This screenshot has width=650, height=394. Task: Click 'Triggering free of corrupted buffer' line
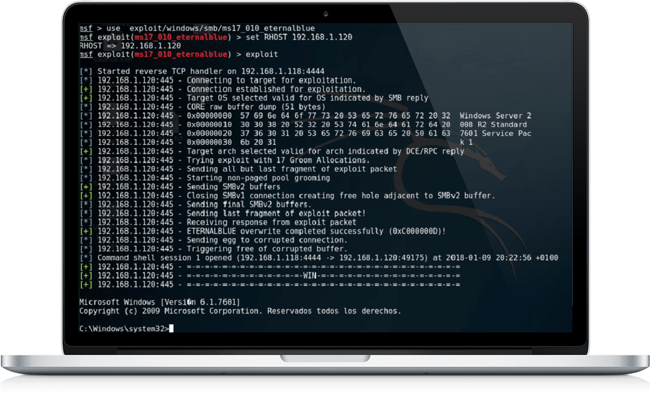(213, 249)
